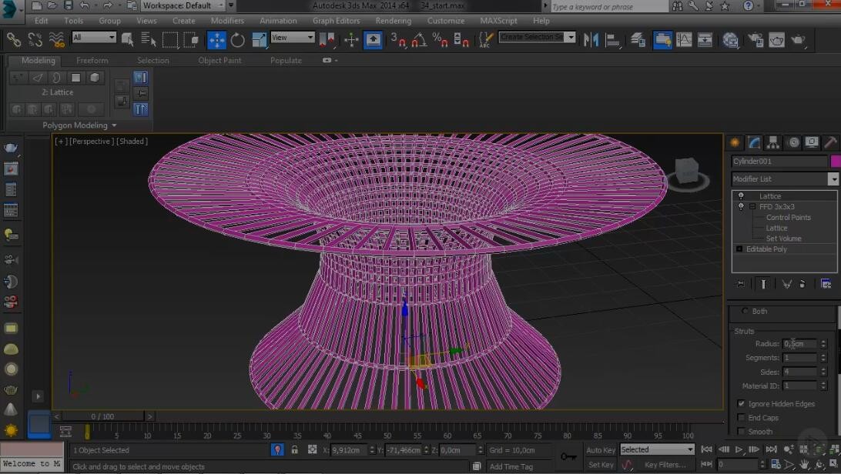841x474 pixels.
Task: Open the Graph Editors menu
Action: pos(337,21)
